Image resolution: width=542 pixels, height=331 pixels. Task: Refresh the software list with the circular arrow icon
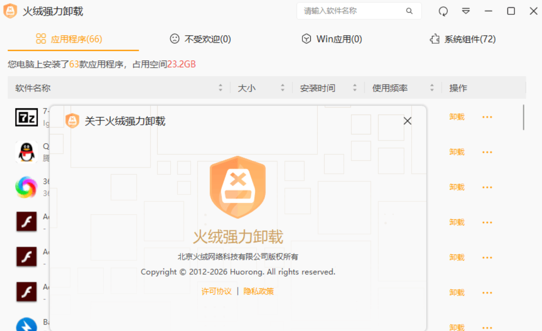pos(443,11)
